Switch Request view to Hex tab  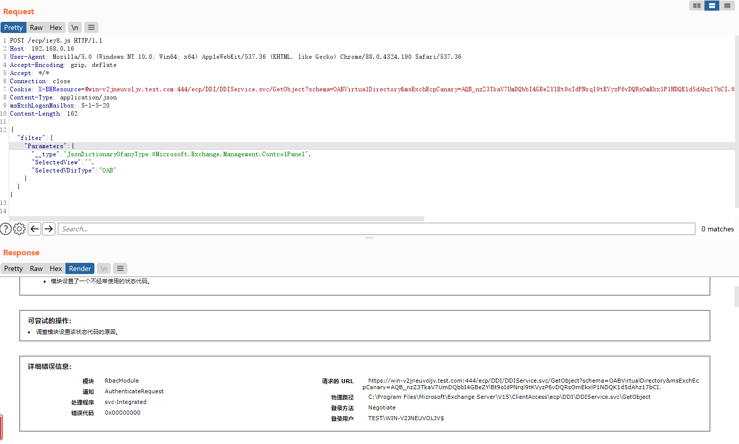point(56,27)
